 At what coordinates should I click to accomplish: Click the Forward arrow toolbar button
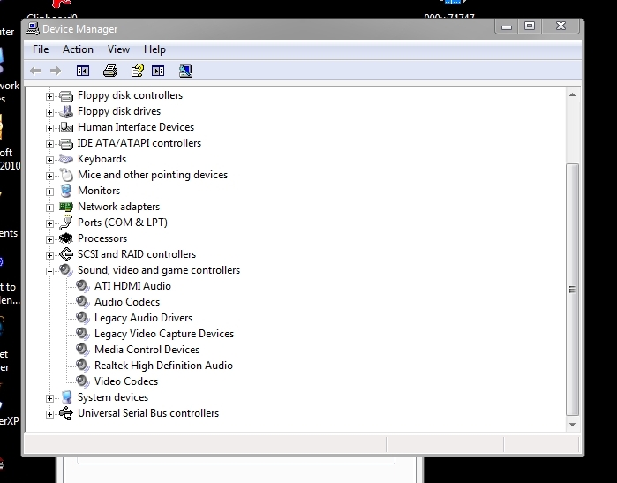pyautogui.click(x=56, y=71)
